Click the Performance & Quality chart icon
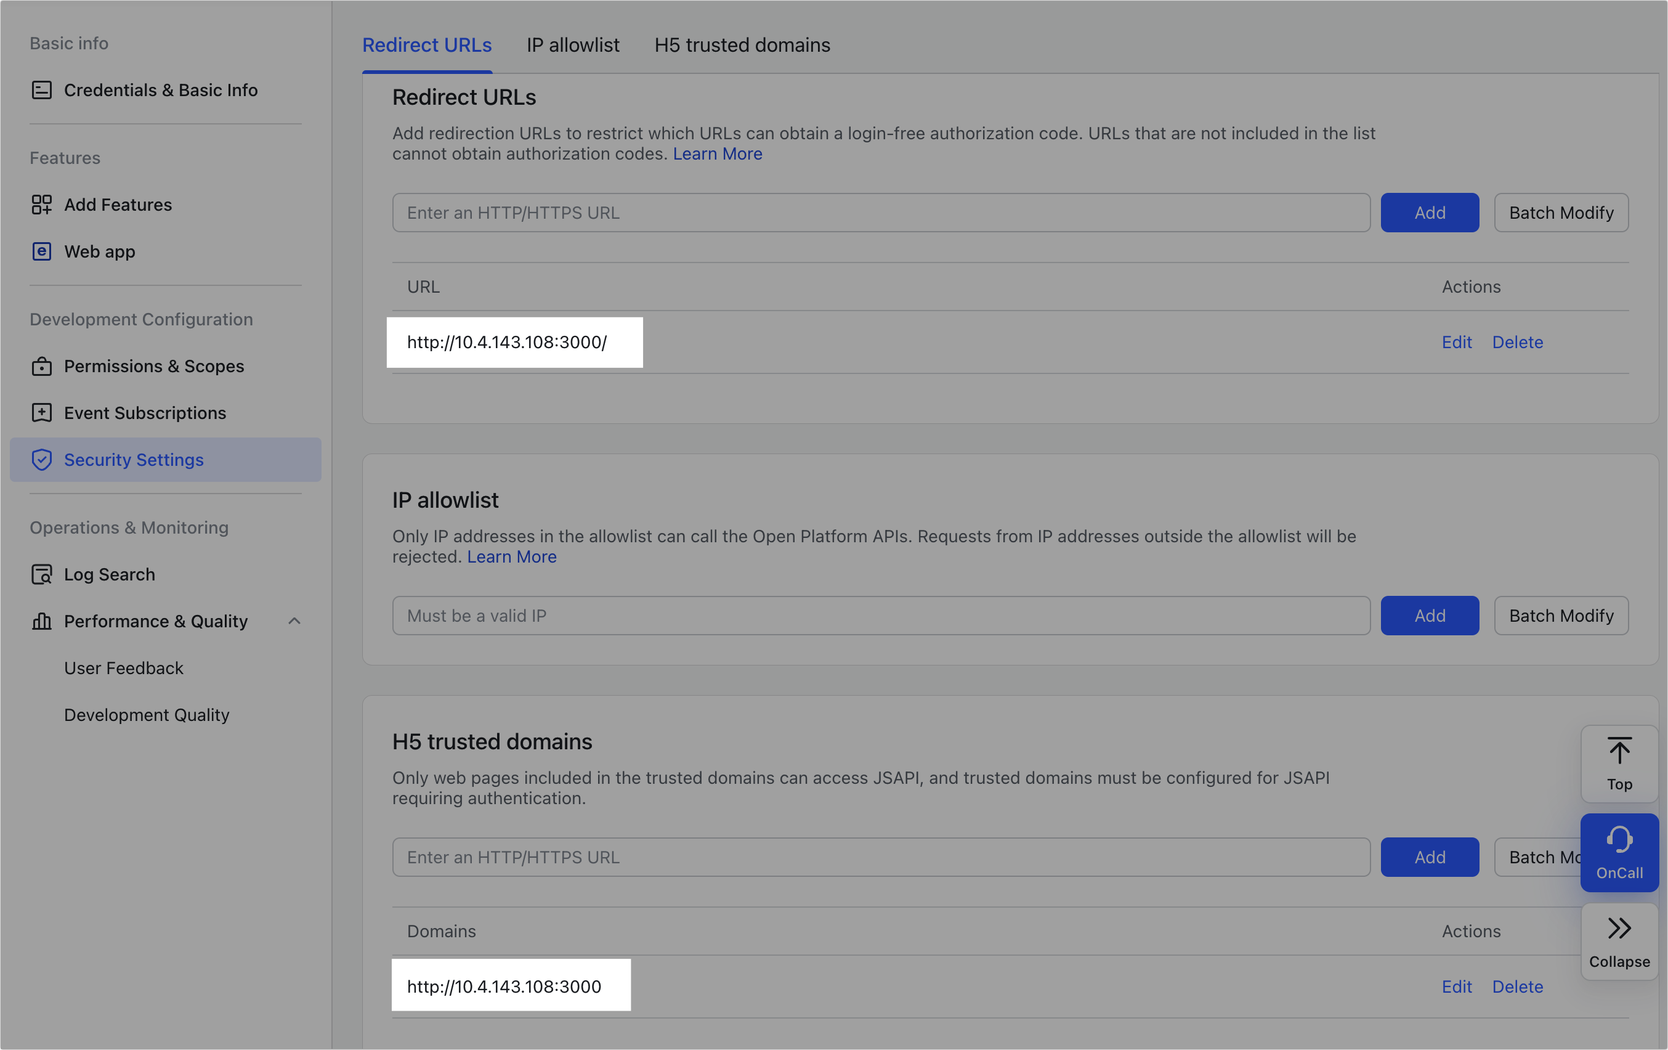1668x1050 pixels. pyautogui.click(x=41, y=621)
